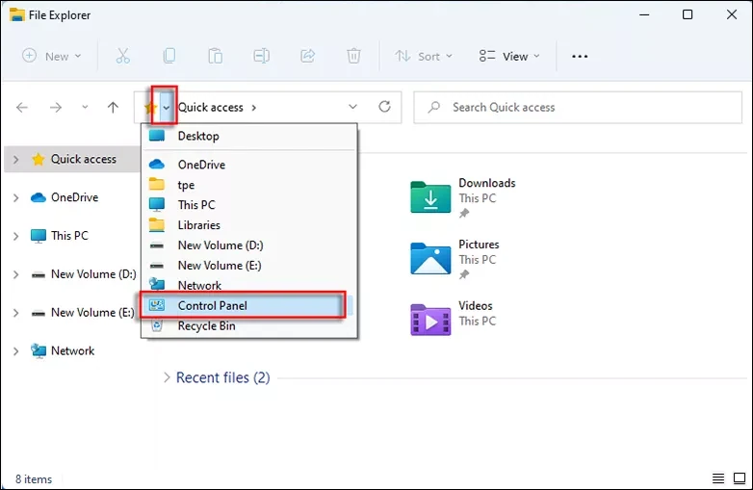Click the Cut scissors icon in toolbar

pyautogui.click(x=122, y=56)
